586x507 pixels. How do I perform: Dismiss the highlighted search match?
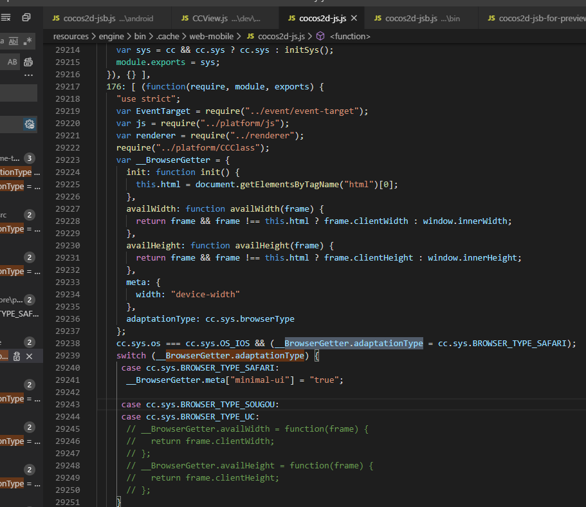pyautogui.click(x=30, y=356)
